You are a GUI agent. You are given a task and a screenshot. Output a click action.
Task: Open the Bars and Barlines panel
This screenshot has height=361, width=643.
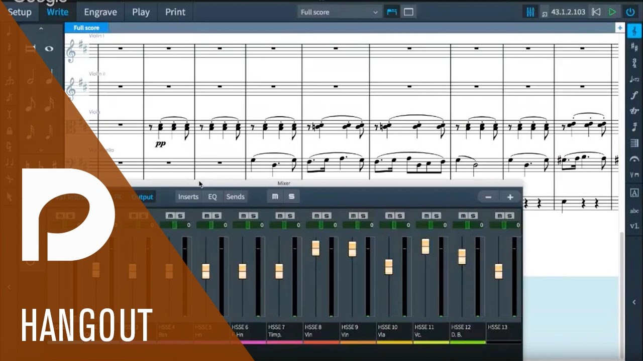tap(634, 143)
